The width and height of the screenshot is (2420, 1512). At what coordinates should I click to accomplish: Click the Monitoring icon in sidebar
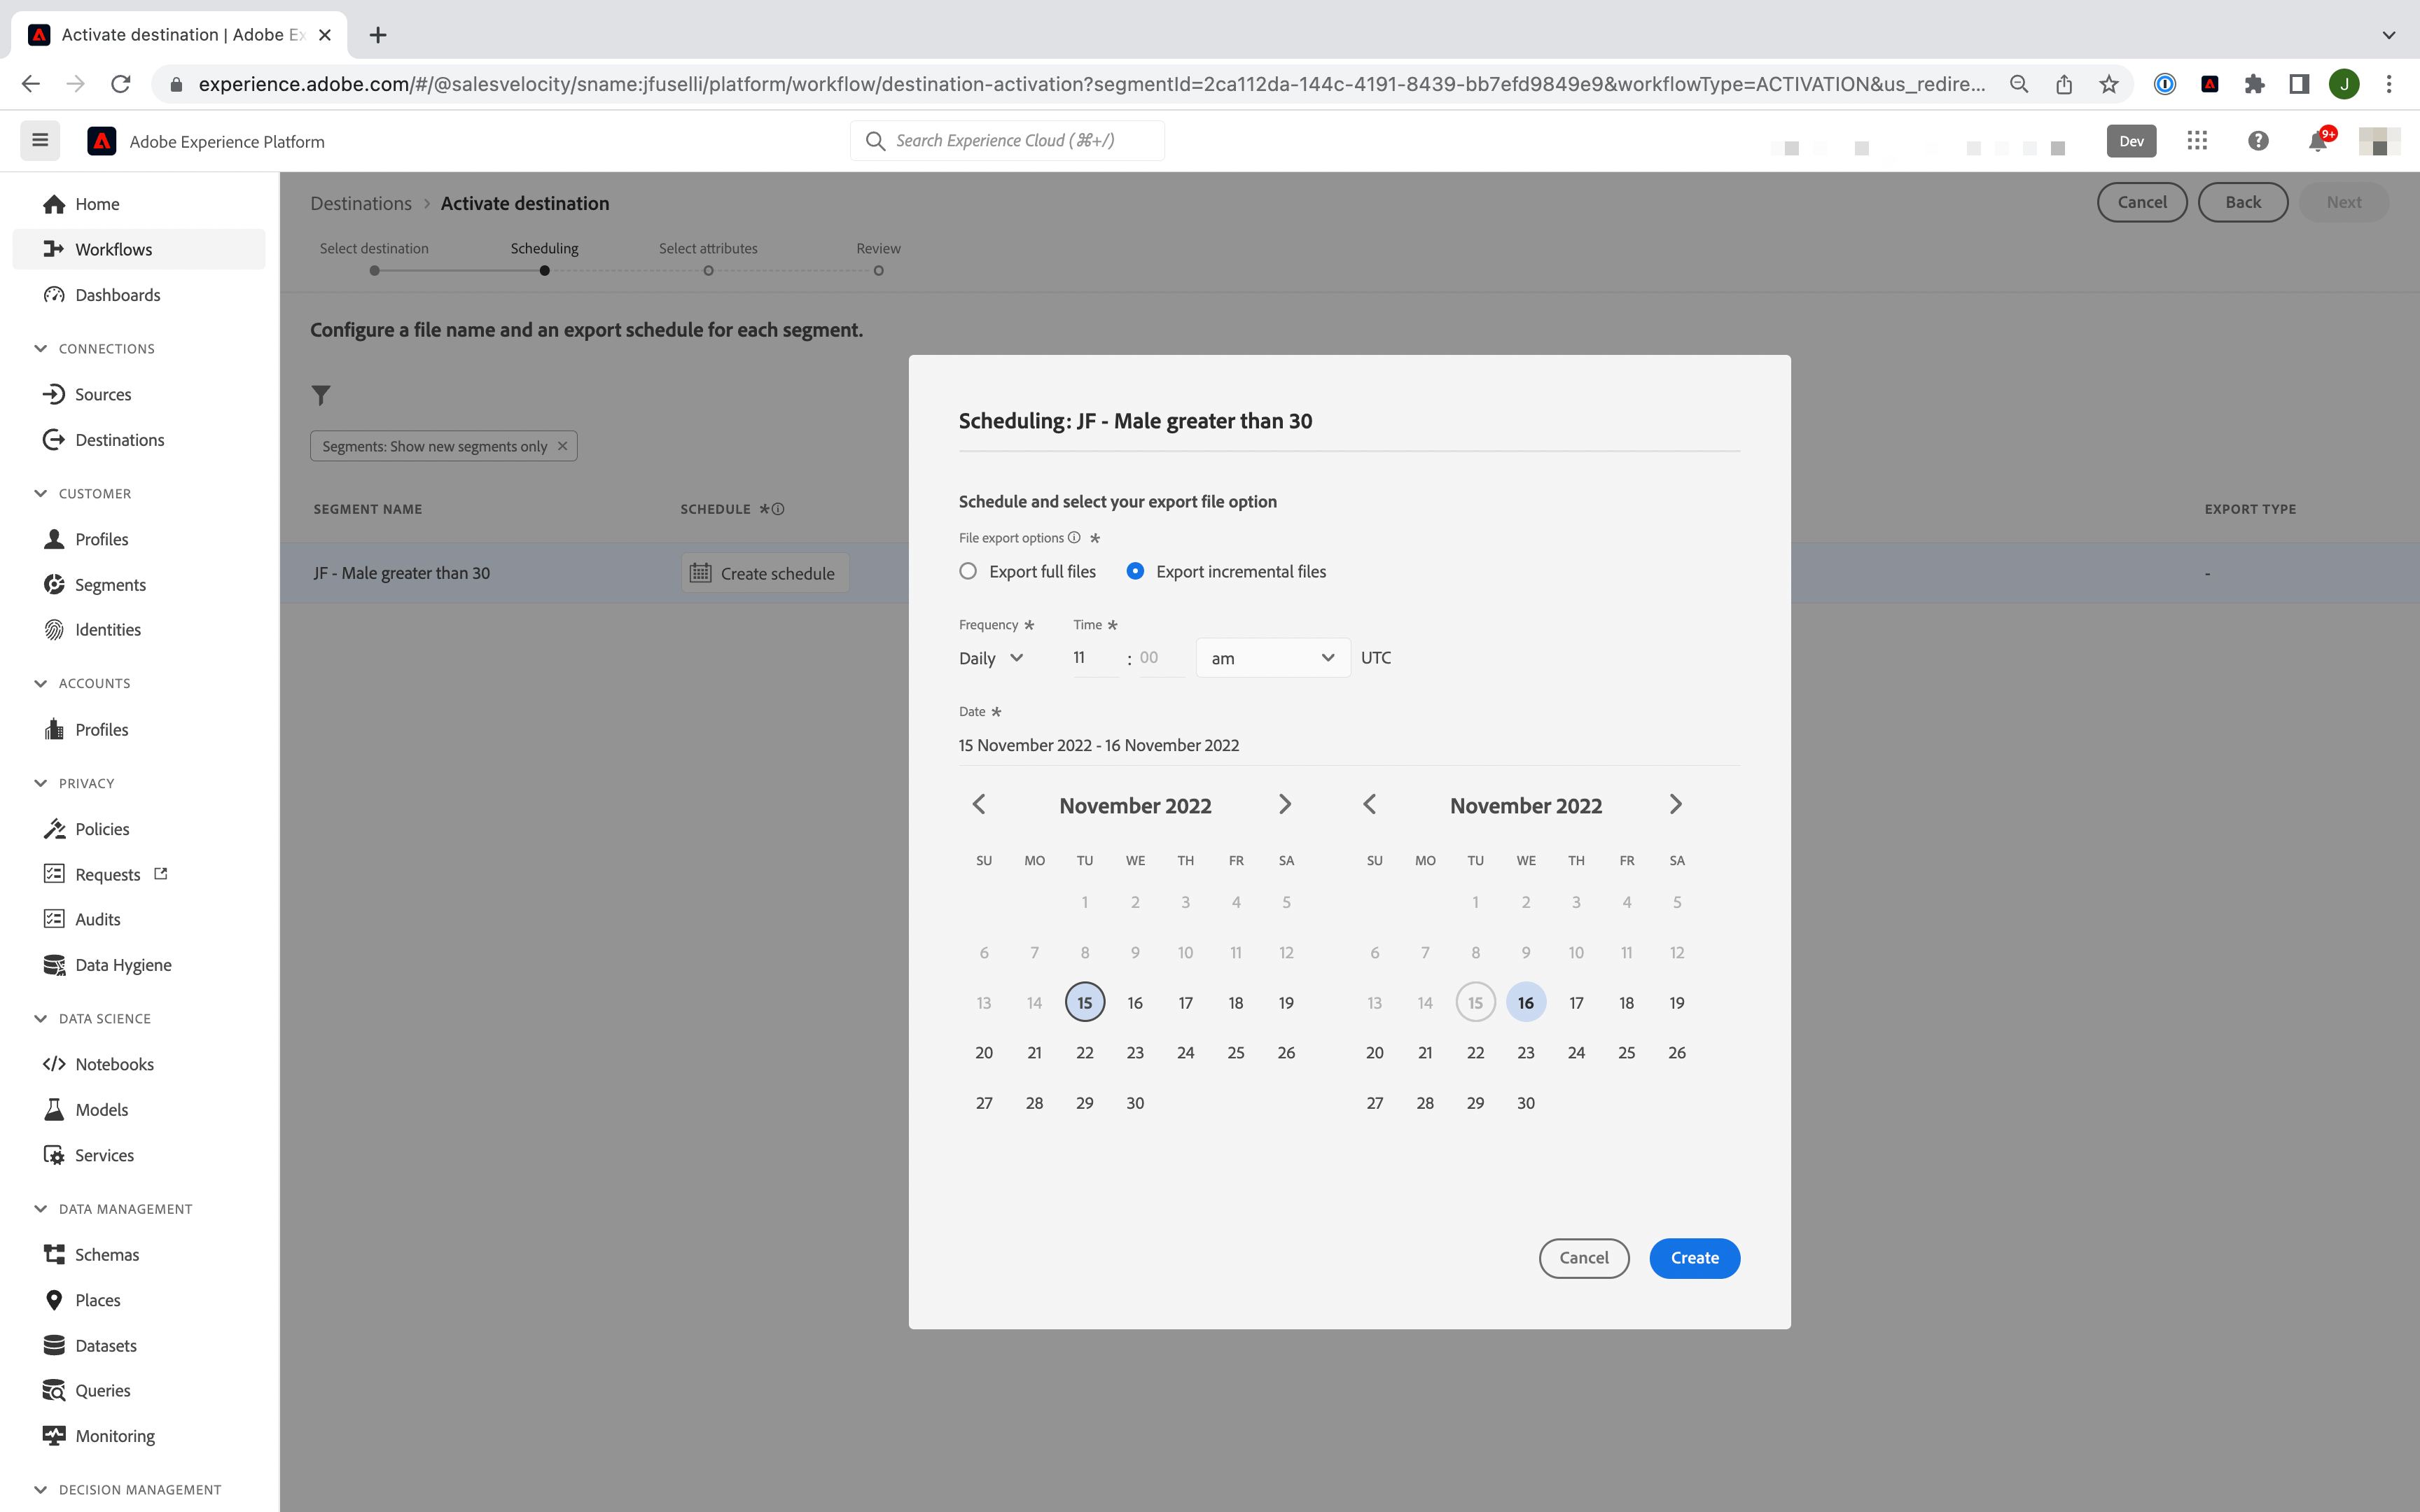pyautogui.click(x=53, y=1436)
